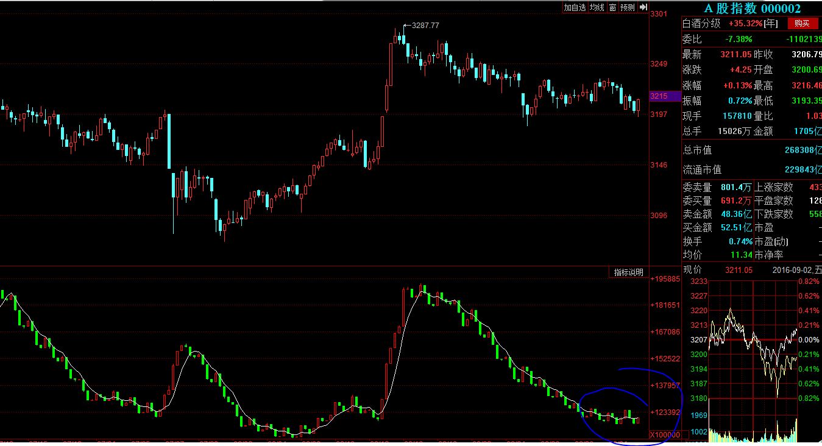Click the intraday mini chart 3207 baseline
The image size is (822, 446).
pos(699,340)
